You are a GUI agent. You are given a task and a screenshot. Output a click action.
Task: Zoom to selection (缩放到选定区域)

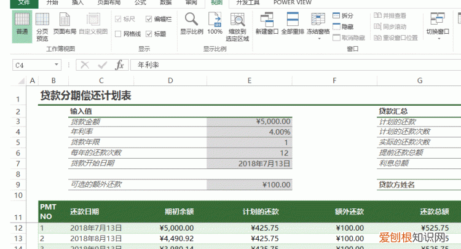pyautogui.click(x=237, y=27)
